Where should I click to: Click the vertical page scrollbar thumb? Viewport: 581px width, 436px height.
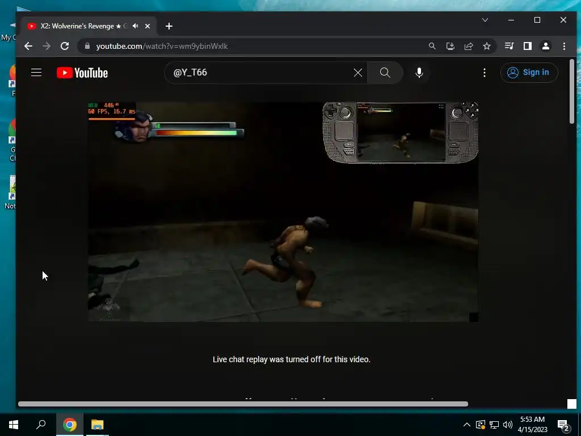pos(572,91)
